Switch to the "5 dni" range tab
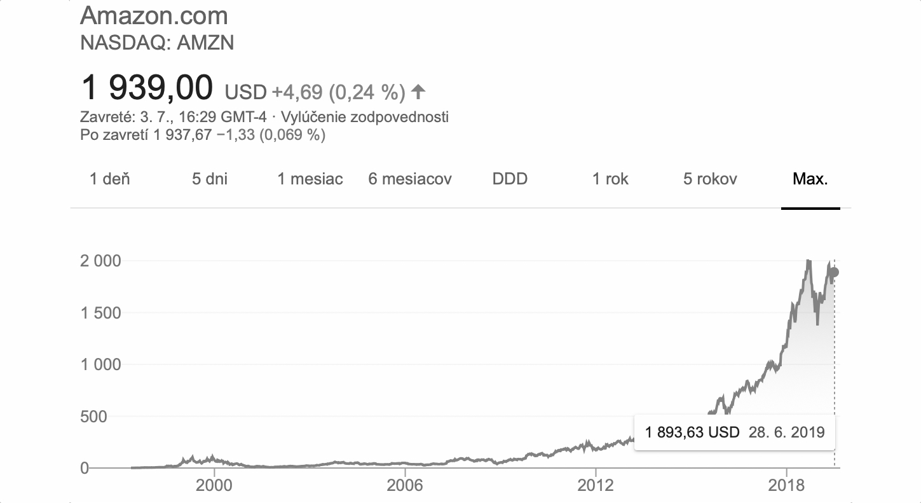 (210, 179)
